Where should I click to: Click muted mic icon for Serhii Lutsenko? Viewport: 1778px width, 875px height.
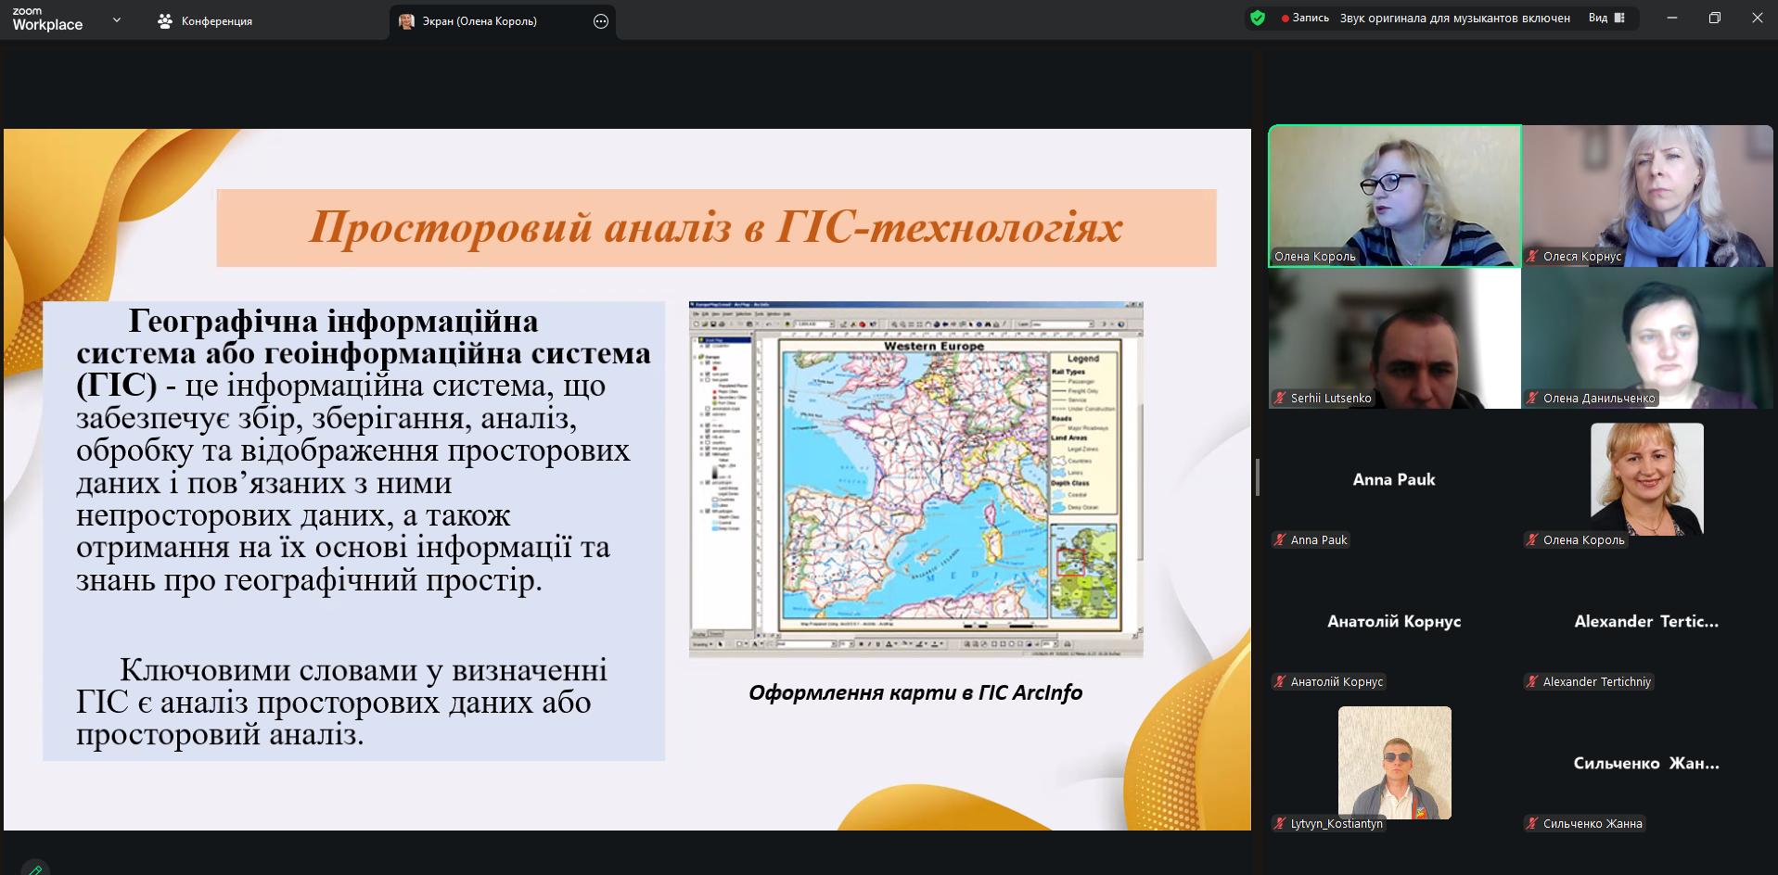tap(1280, 399)
